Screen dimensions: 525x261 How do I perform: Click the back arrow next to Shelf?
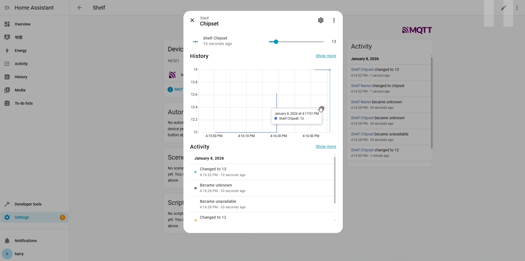pyautogui.click(x=79, y=8)
